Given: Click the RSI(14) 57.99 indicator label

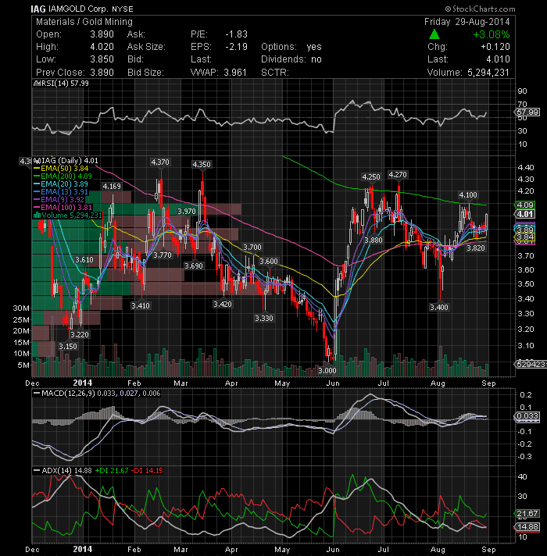Looking at the screenshot, I should click(65, 84).
